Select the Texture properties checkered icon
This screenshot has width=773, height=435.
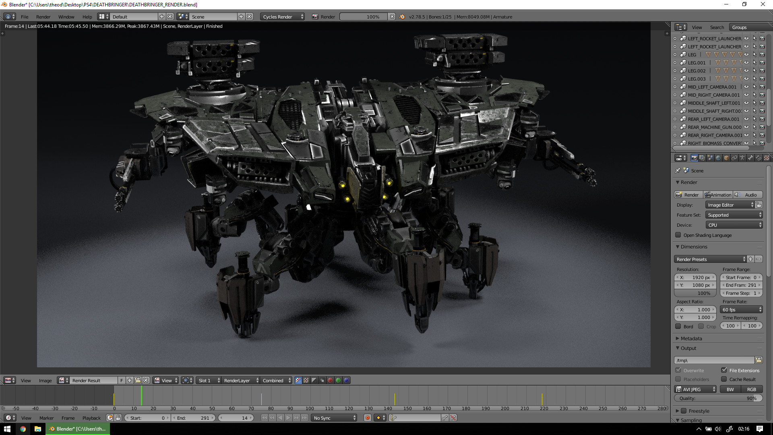pyautogui.click(x=766, y=157)
